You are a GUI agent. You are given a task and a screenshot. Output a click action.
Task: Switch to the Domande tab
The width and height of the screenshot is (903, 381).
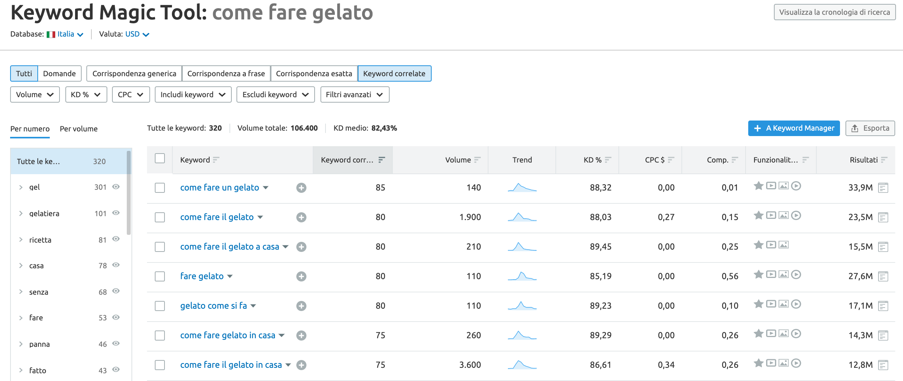pos(59,73)
